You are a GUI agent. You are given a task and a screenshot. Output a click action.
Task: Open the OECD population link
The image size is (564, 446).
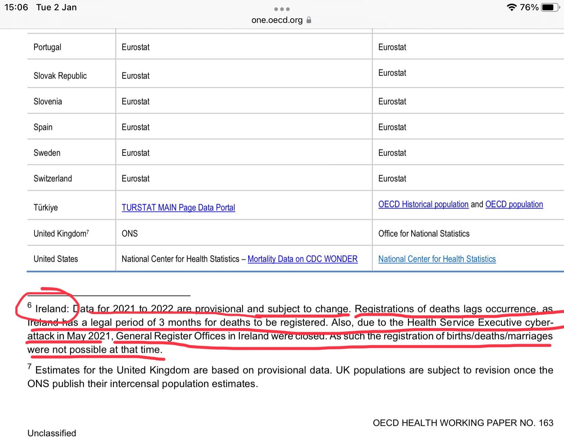pos(514,204)
